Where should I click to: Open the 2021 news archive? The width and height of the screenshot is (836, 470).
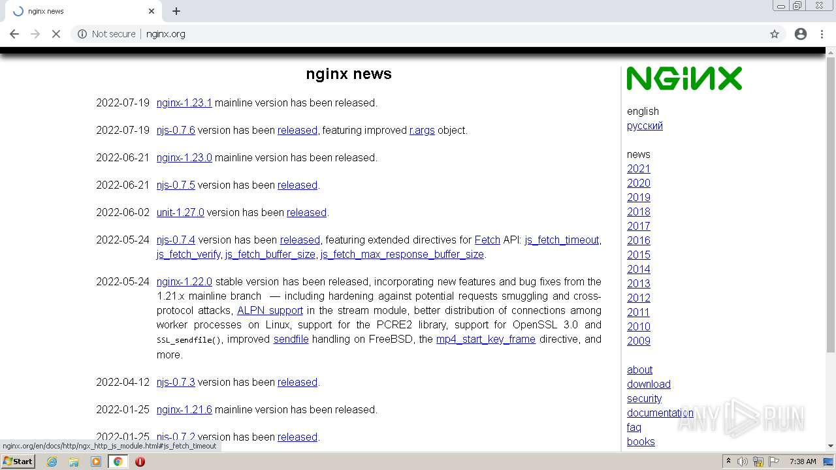[x=639, y=168]
